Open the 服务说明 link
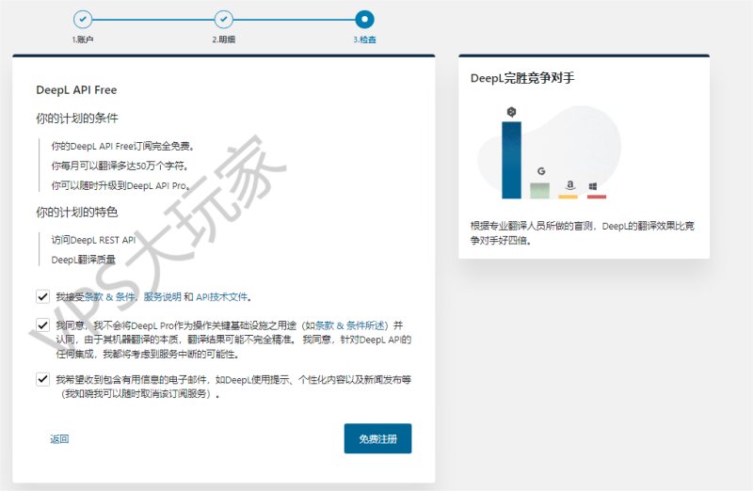This screenshot has width=753, height=491. [x=162, y=297]
